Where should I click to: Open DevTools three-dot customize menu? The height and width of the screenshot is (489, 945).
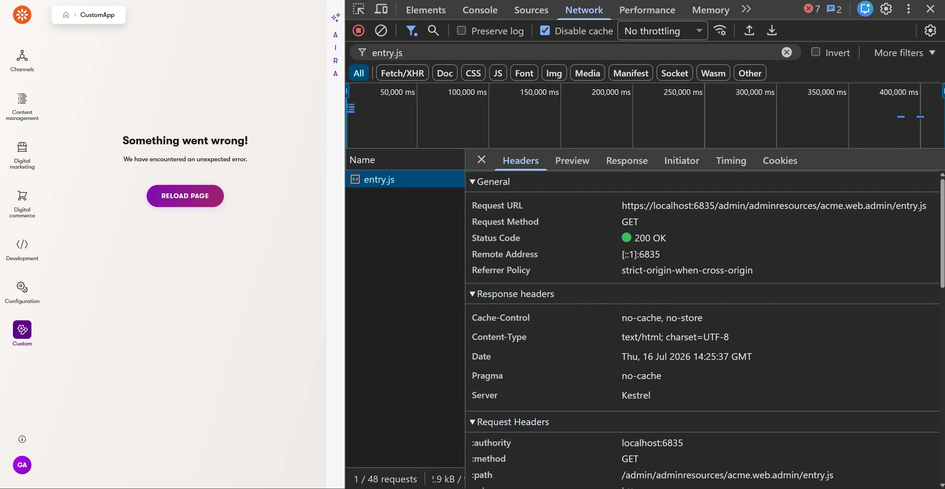[908, 9]
